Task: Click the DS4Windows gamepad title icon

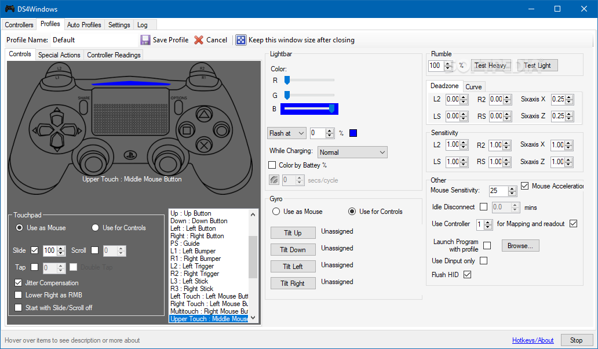Action: (x=9, y=8)
